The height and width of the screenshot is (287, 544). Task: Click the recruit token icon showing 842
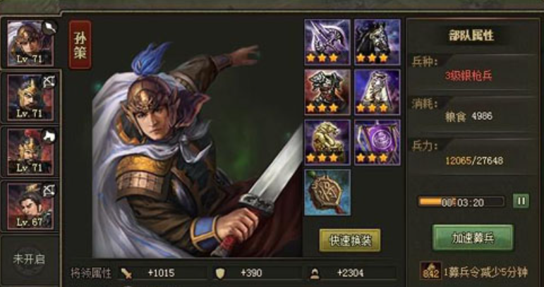(430, 270)
